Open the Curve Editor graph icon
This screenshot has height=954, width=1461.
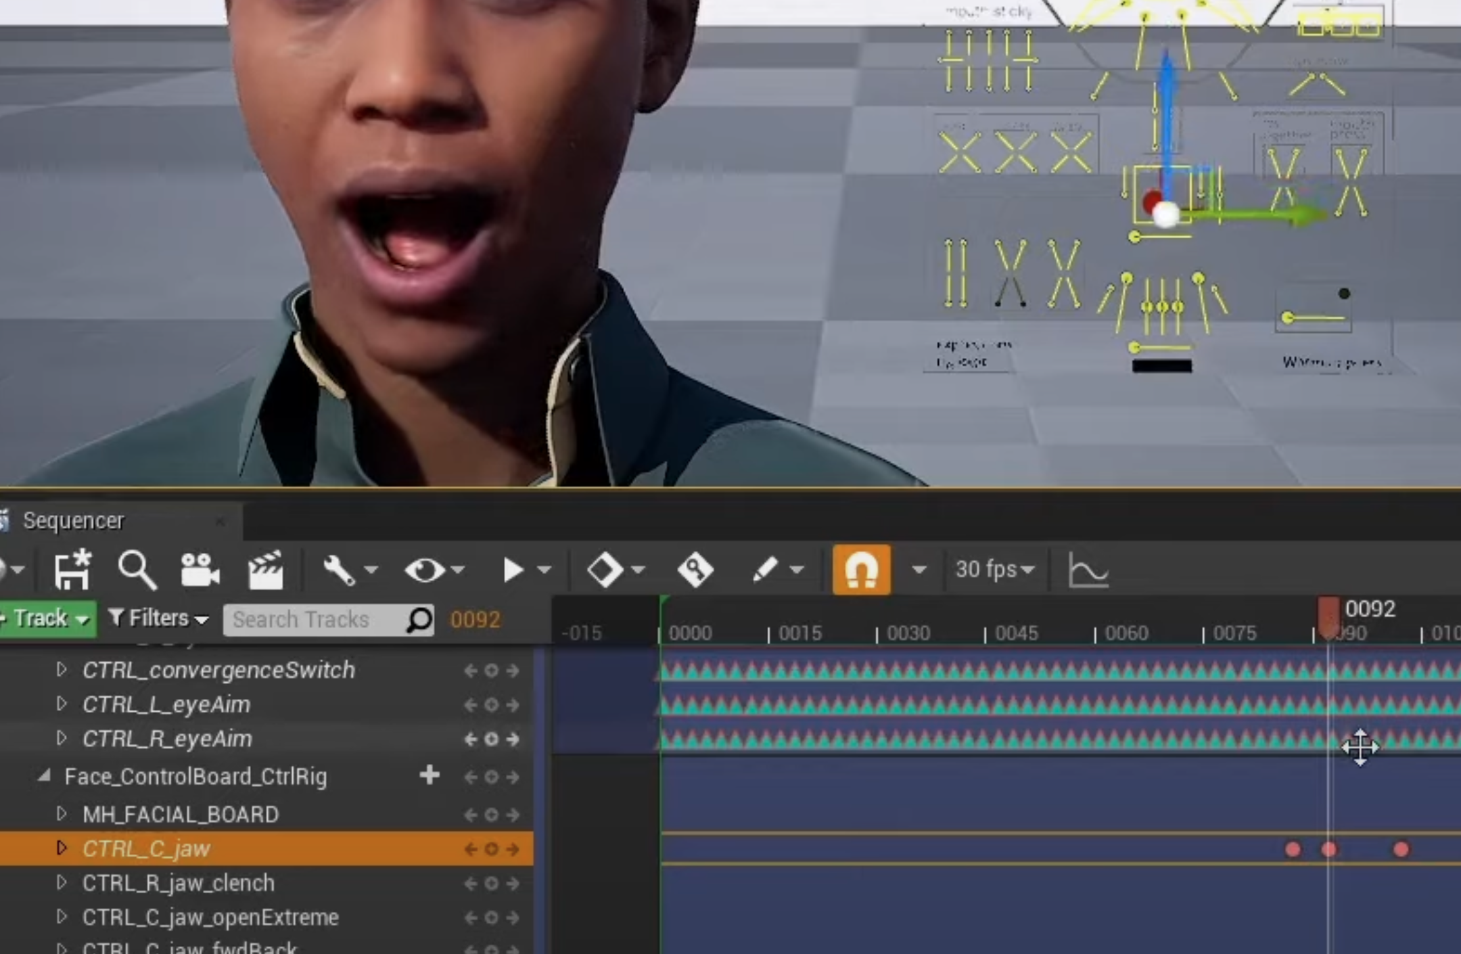1087,570
